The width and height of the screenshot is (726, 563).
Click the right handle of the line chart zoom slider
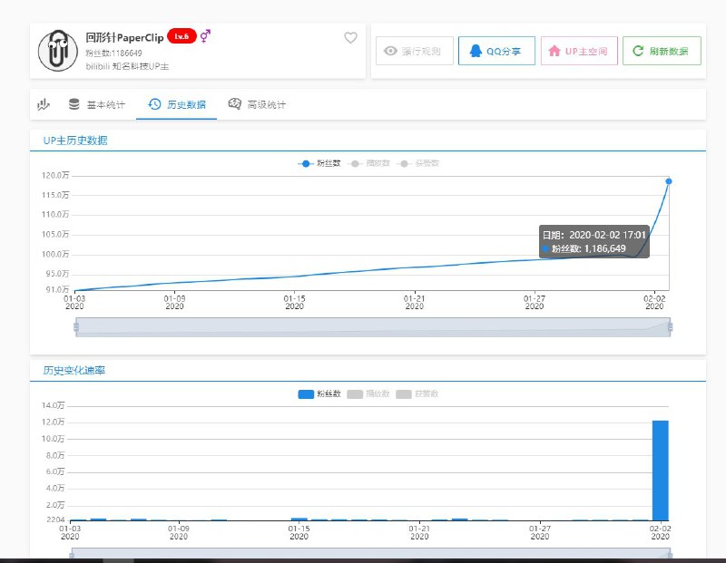tap(671, 327)
